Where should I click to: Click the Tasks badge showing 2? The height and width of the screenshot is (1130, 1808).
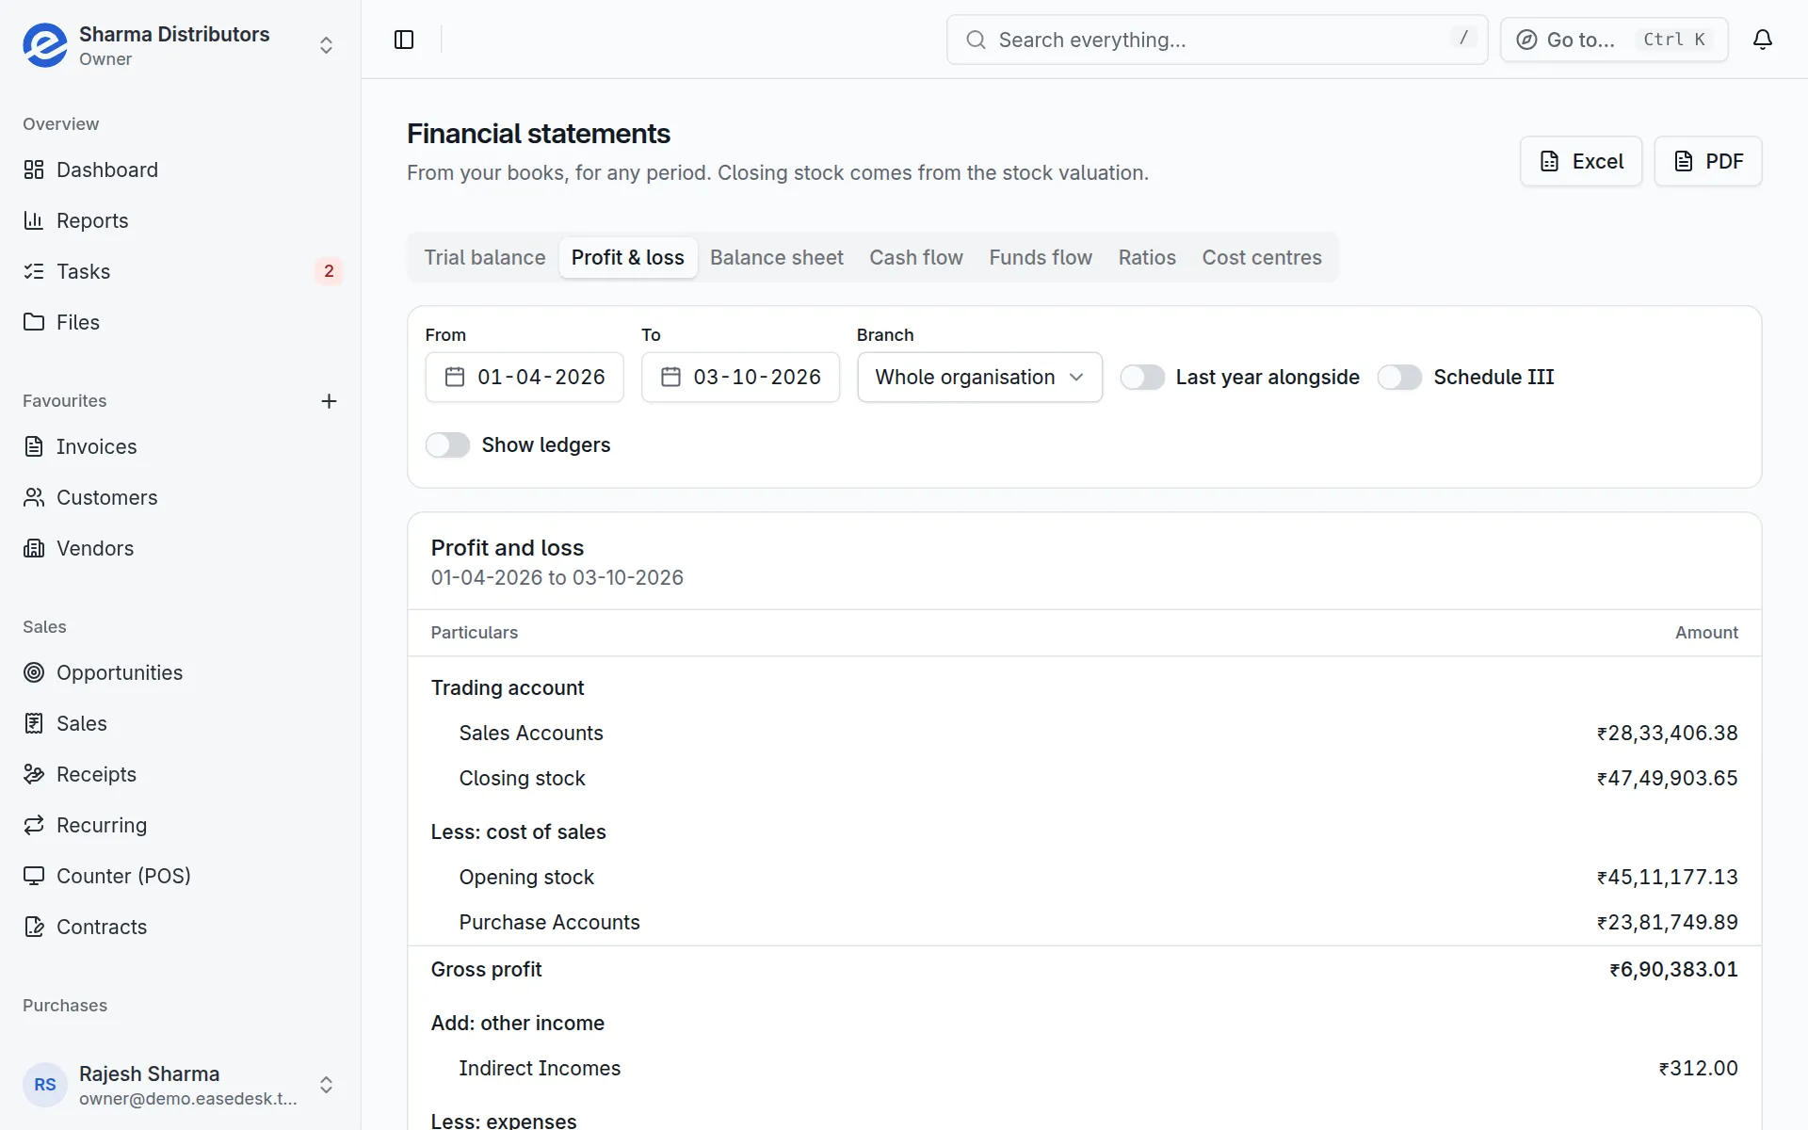(329, 271)
